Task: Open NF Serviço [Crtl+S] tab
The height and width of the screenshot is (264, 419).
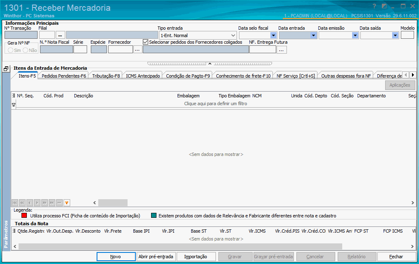Action: click(296, 76)
